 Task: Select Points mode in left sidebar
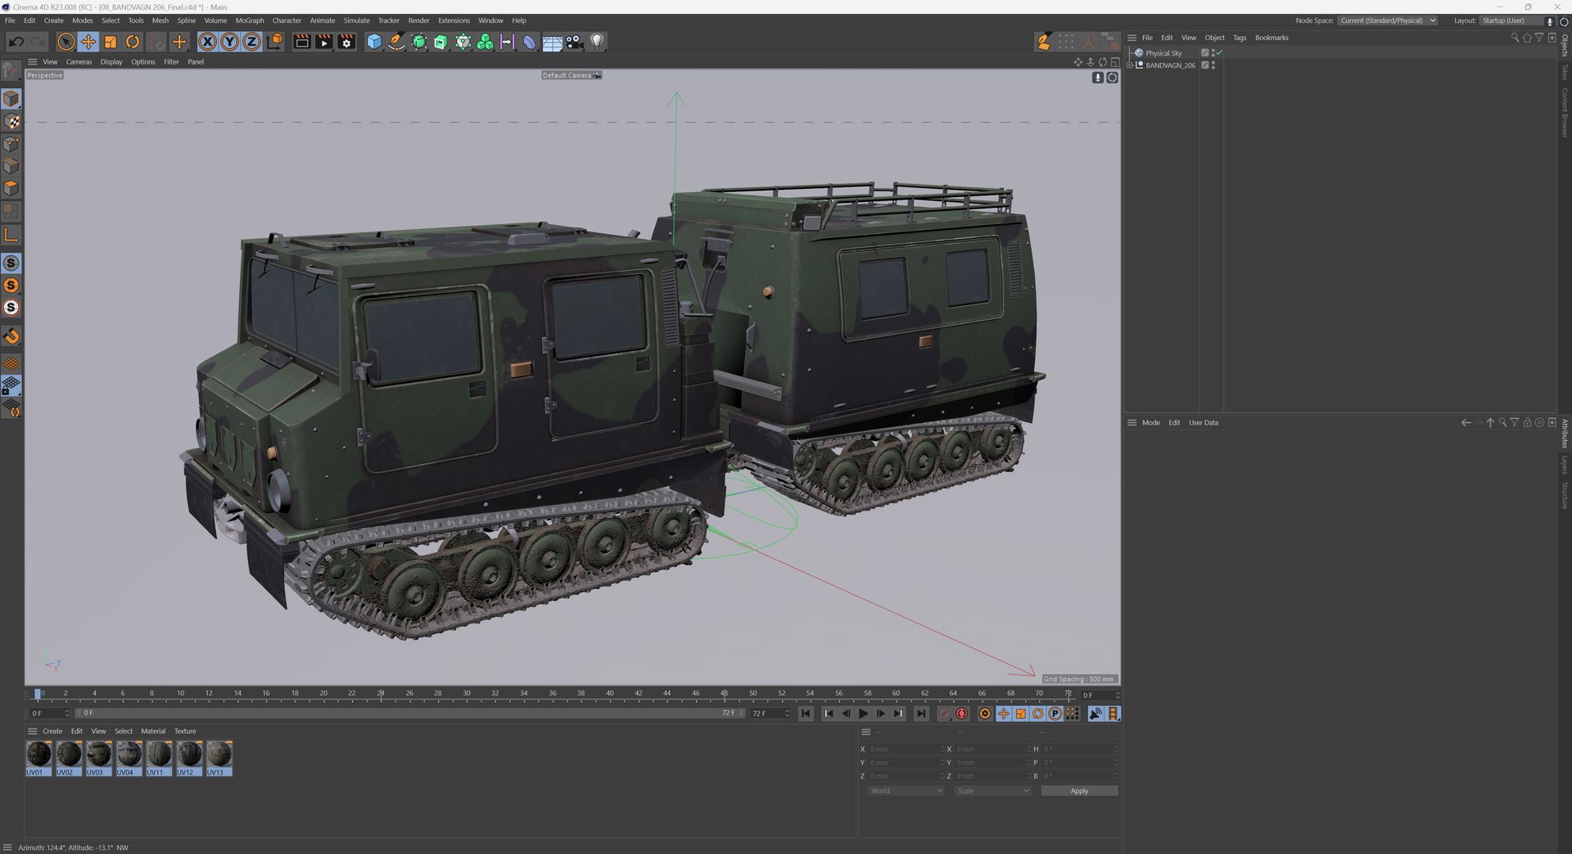pos(11,144)
